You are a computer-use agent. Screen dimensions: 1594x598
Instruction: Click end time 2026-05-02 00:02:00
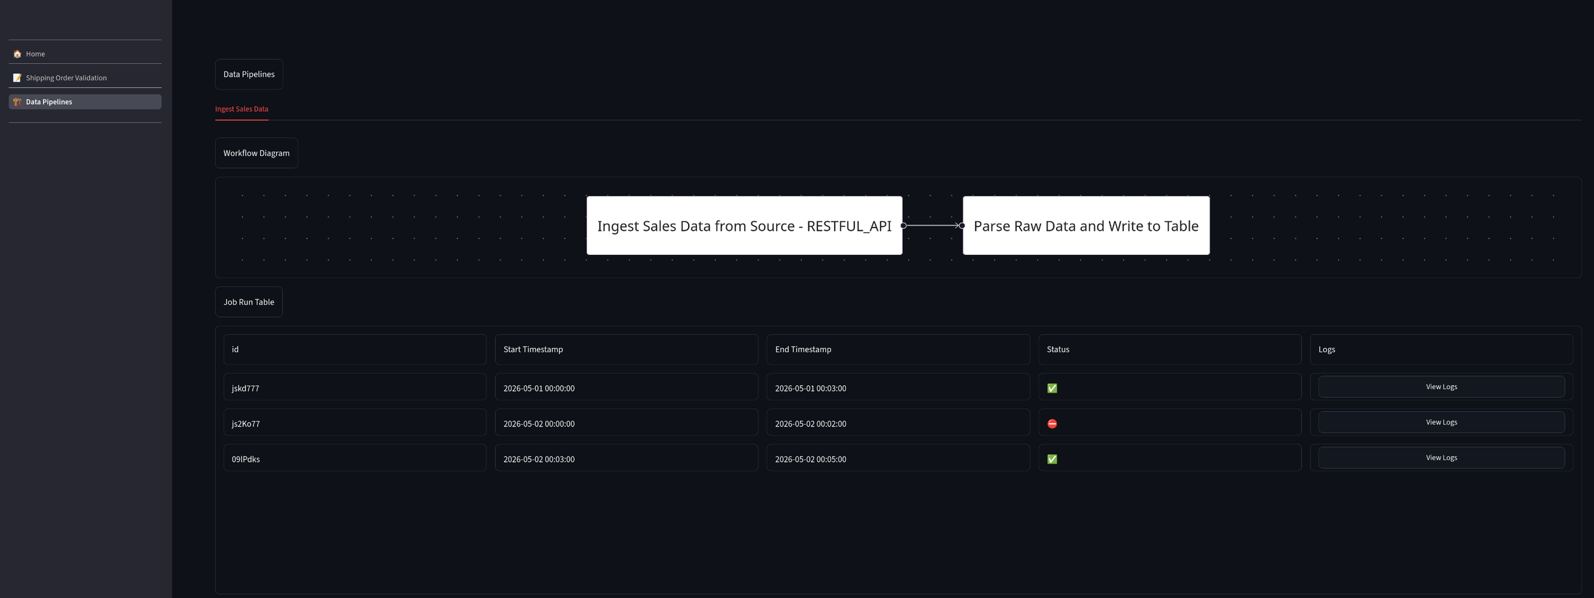[x=898, y=423]
